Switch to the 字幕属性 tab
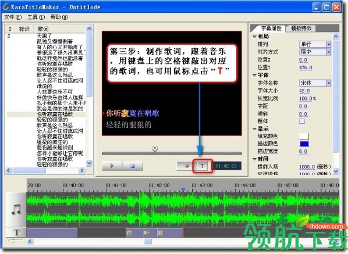The image size is (348, 254). [x=271, y=28]
